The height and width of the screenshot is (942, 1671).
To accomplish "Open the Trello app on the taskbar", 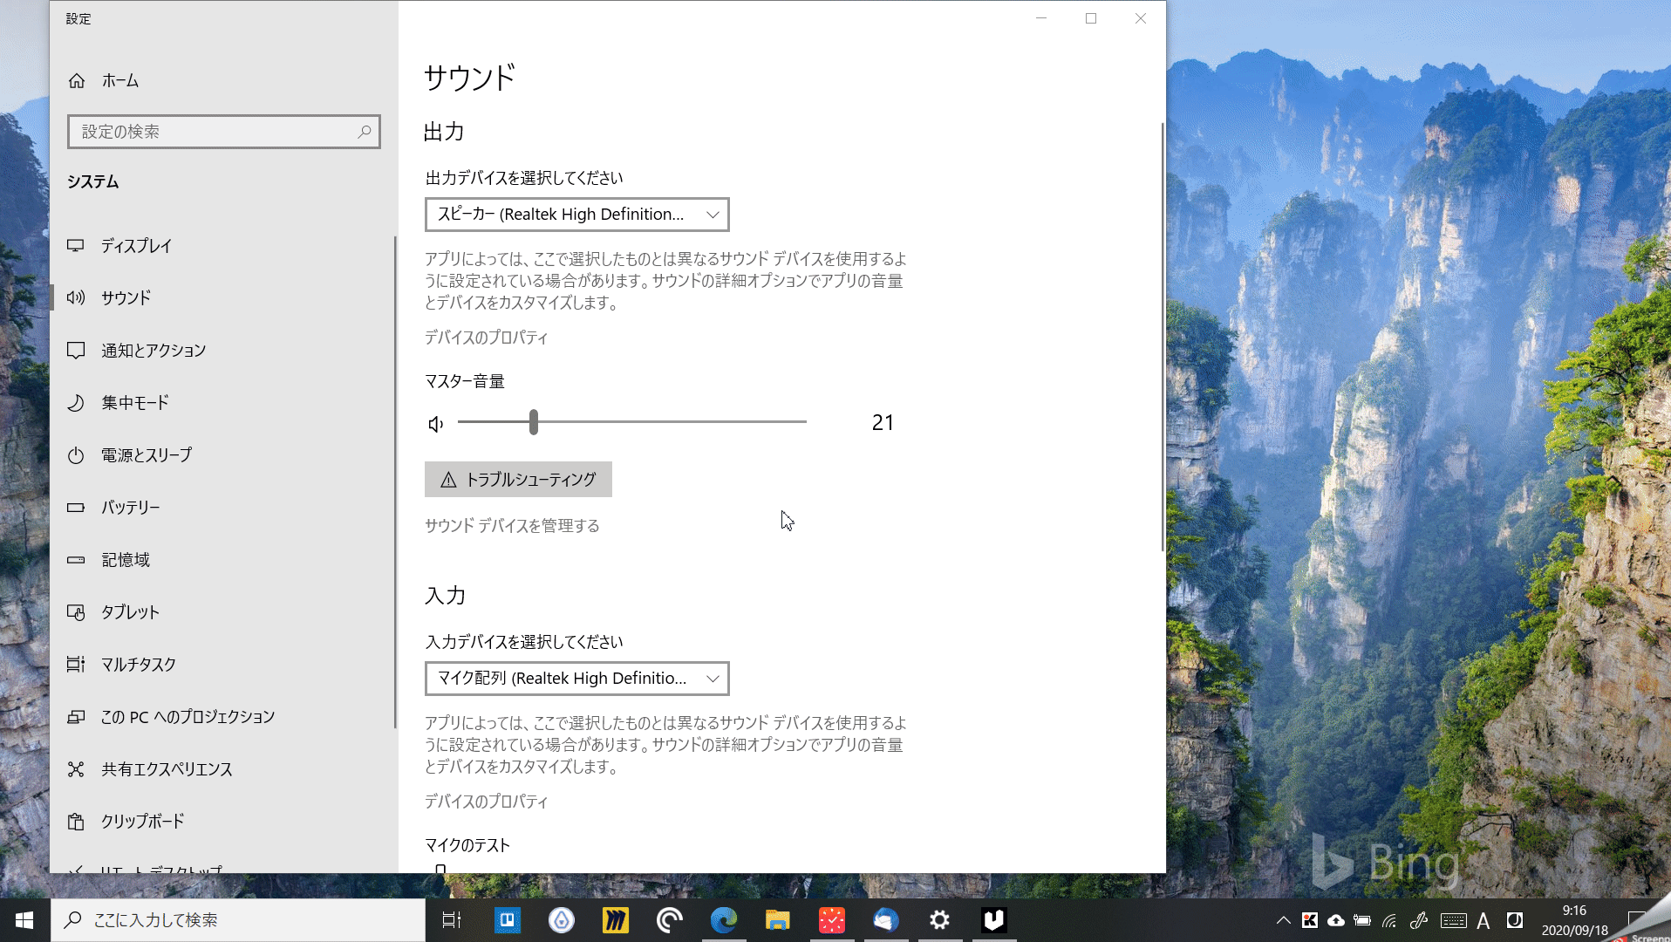I will (508, 920).
